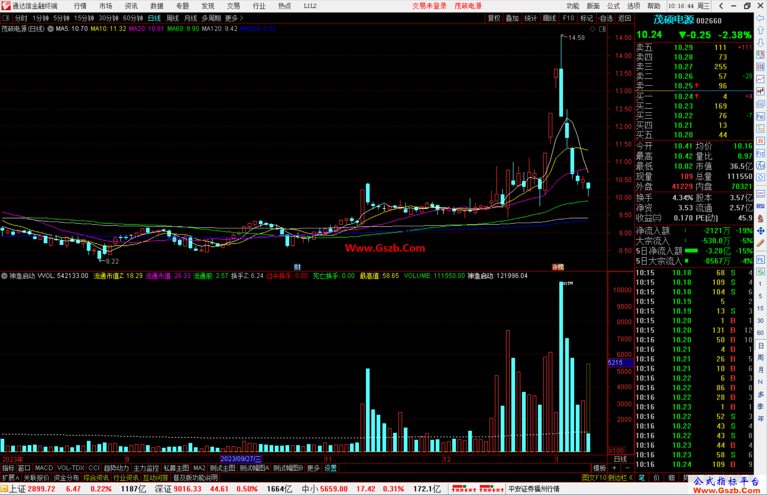Screen dimensions: 767x495
Task: Collapse the 侧边栏 side panel
Action: (621, 478)
